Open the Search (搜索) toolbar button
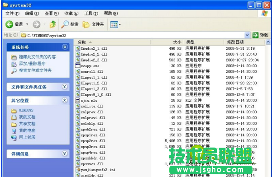The width and height of the screenshot is (272, 177). click(70, 24)
